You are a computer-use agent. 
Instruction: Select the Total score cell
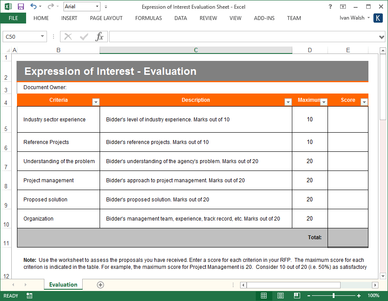348,237
